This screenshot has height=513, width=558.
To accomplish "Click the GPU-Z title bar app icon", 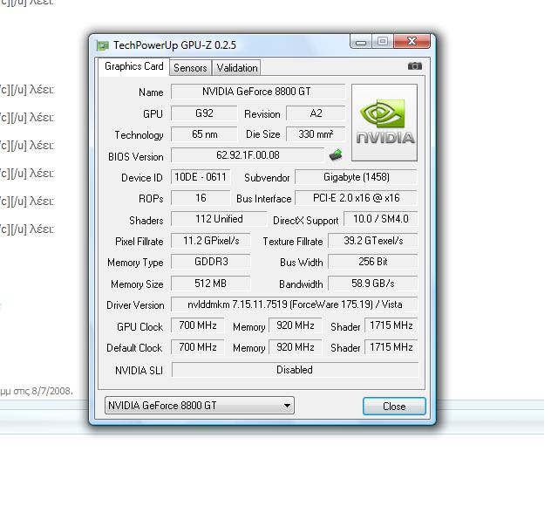I will [103, 45].
